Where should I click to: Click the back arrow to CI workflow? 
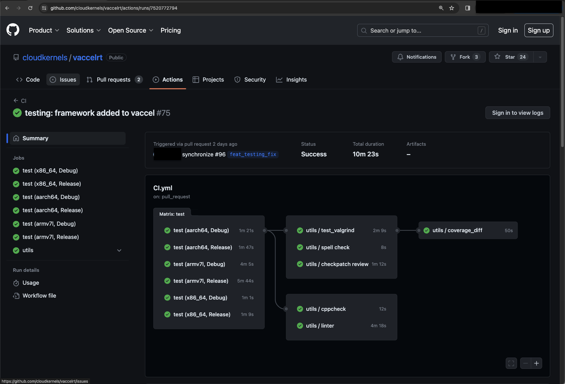(16, 101)
